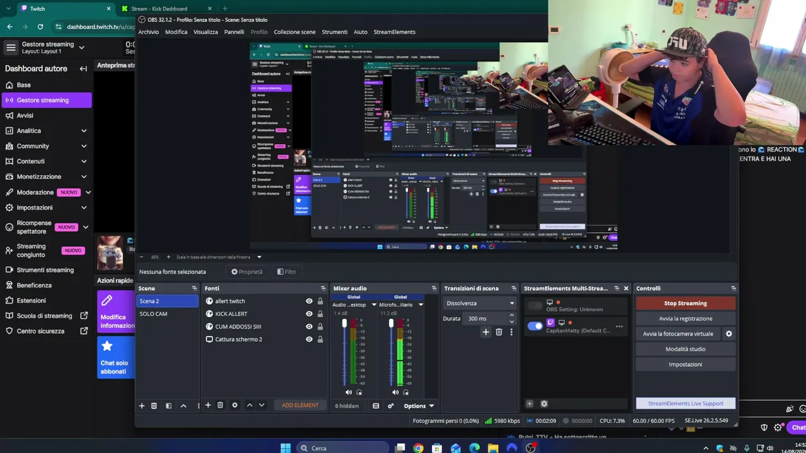Add a new scene with plus icon in Scene panel
This screenshot has height=453, width=806.
[142, 406]
